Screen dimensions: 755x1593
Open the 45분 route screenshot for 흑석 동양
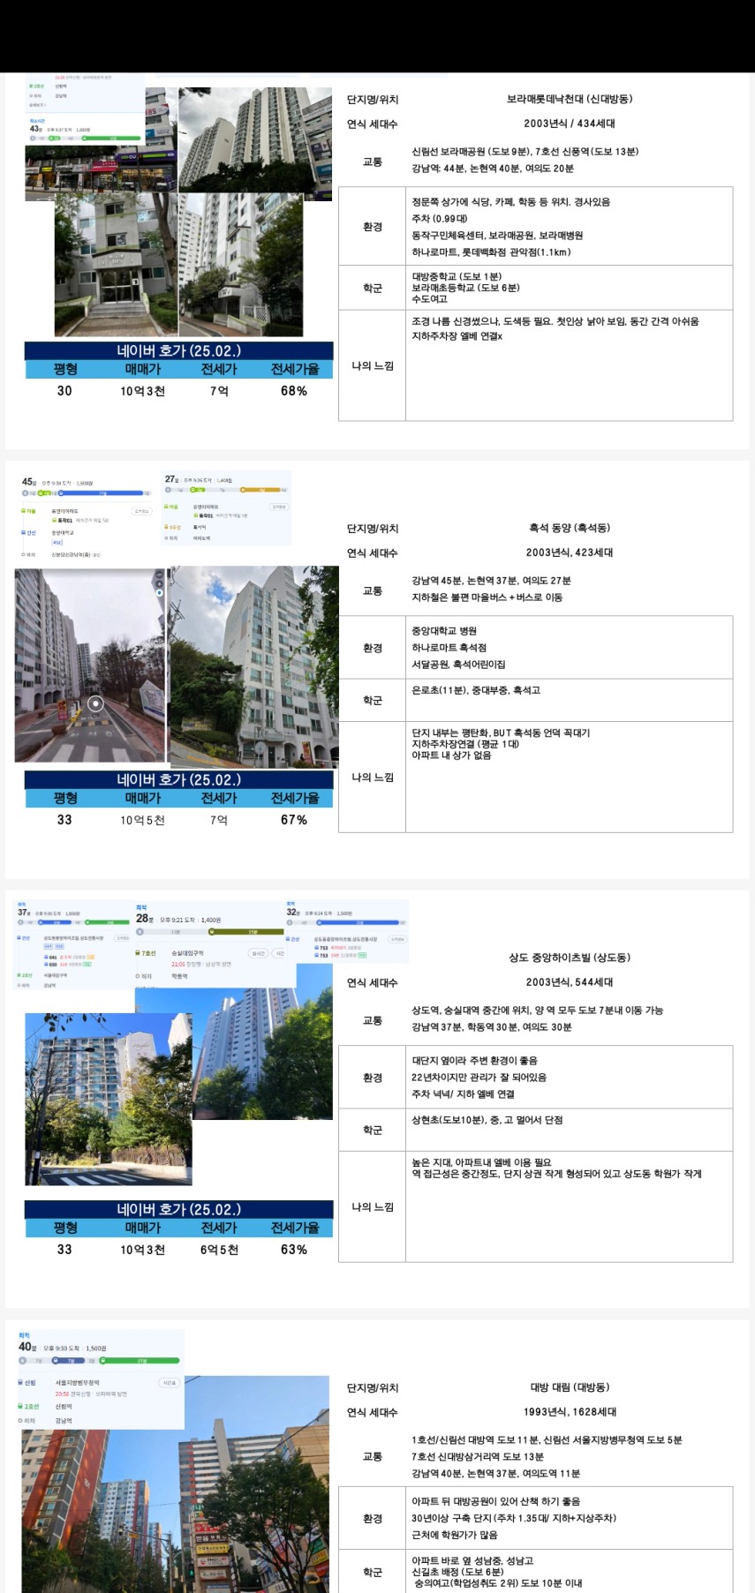[86, 519]
